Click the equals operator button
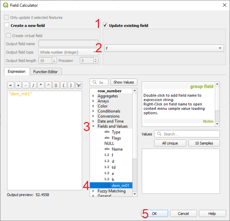 (10, 85)
